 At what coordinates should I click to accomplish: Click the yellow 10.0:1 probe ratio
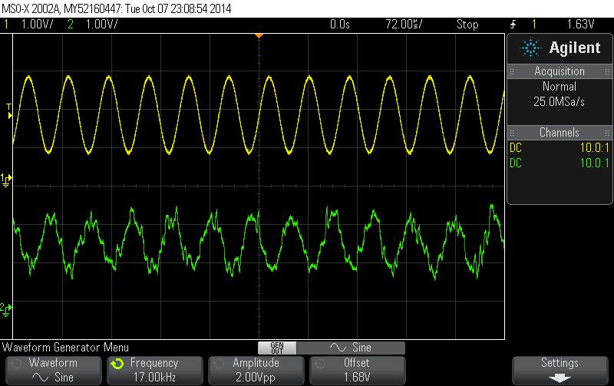(x=594, y=148)
